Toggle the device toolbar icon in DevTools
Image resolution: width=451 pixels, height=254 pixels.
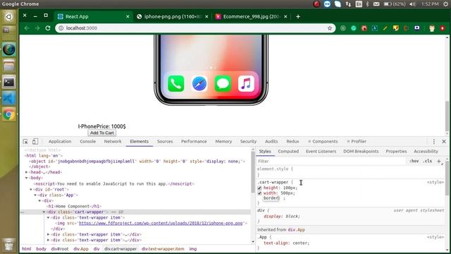[35, 141]
